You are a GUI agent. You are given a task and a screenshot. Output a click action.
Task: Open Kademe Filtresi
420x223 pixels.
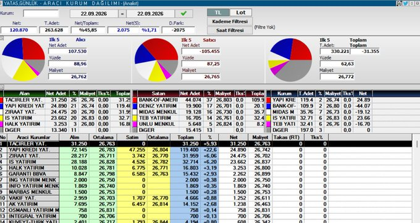pos(230,22)
